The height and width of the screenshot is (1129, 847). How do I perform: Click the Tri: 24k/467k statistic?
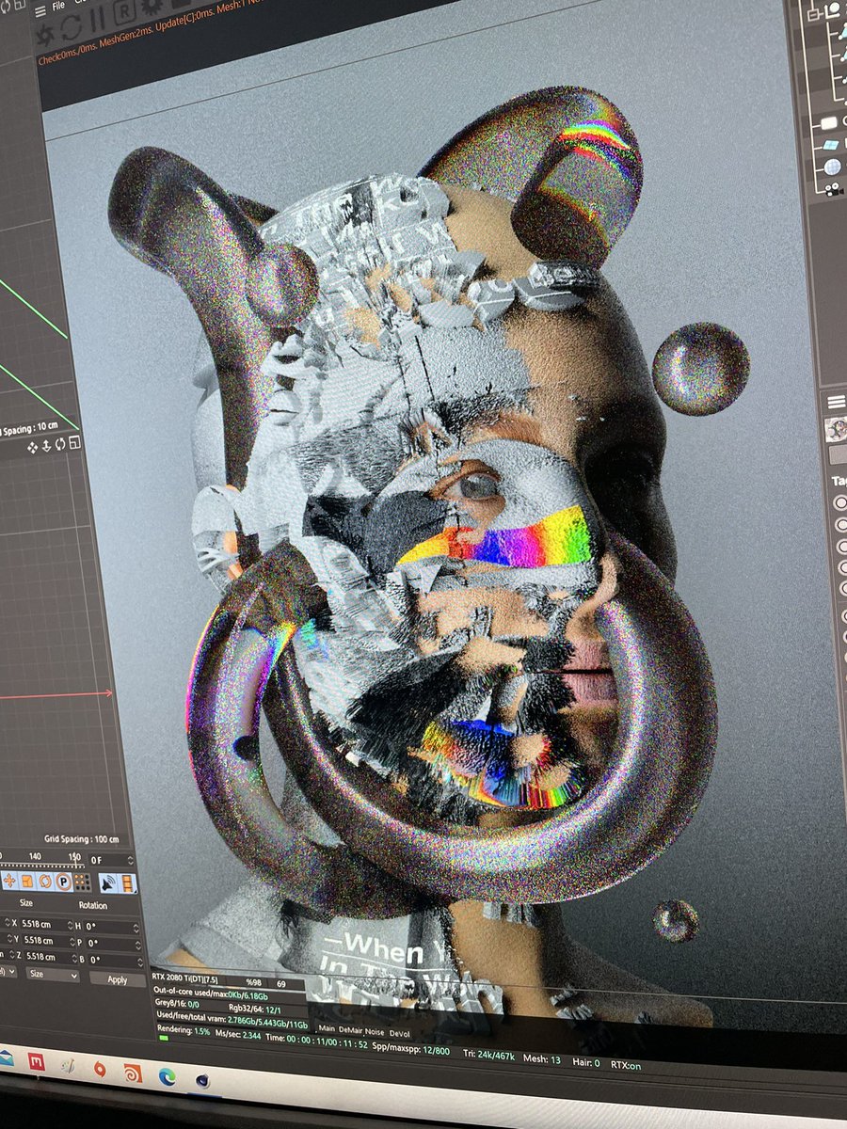tap(488, 1056)
